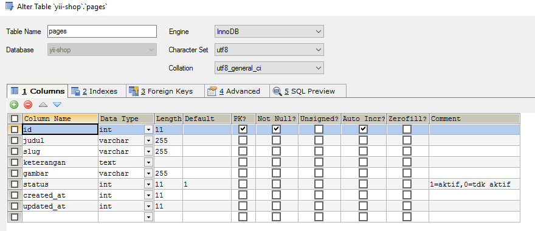The image size is (535, 231).
Task: Click the Table Name input field
Action: point(102,32)
